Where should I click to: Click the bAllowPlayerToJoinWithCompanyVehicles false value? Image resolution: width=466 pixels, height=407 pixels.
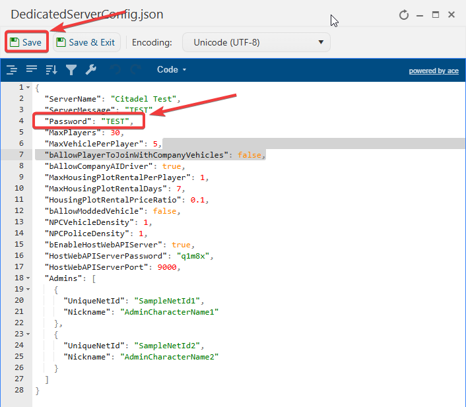(250, 155)
